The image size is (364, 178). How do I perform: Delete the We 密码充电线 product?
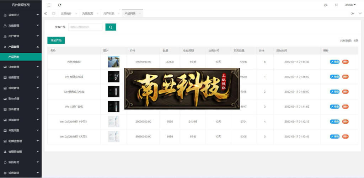(346, 77)
